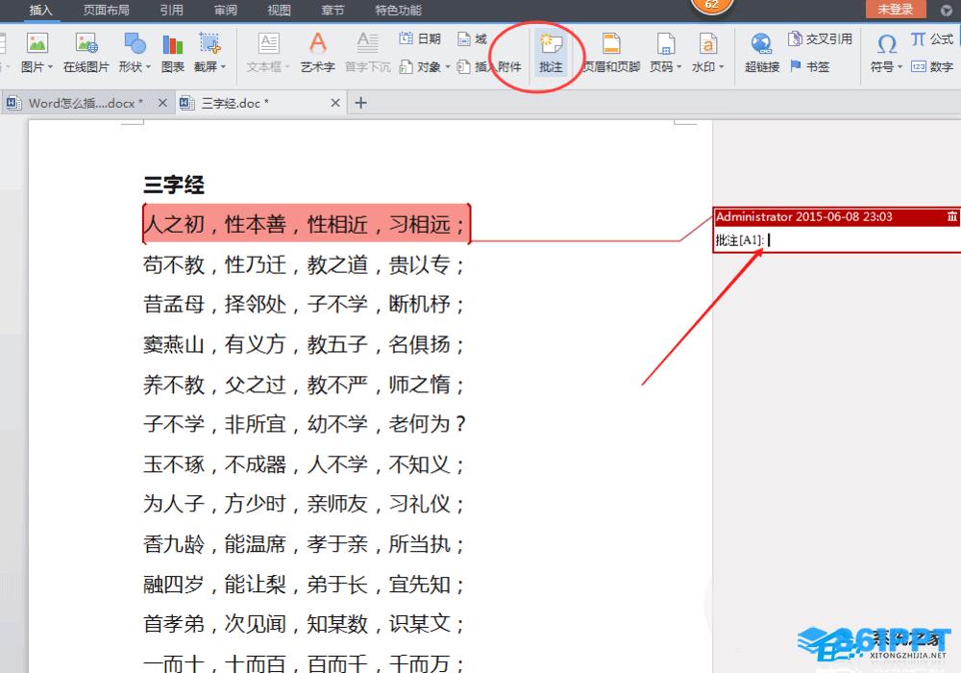
Task: Click the 对象 object icon
Action: (406, 66)
